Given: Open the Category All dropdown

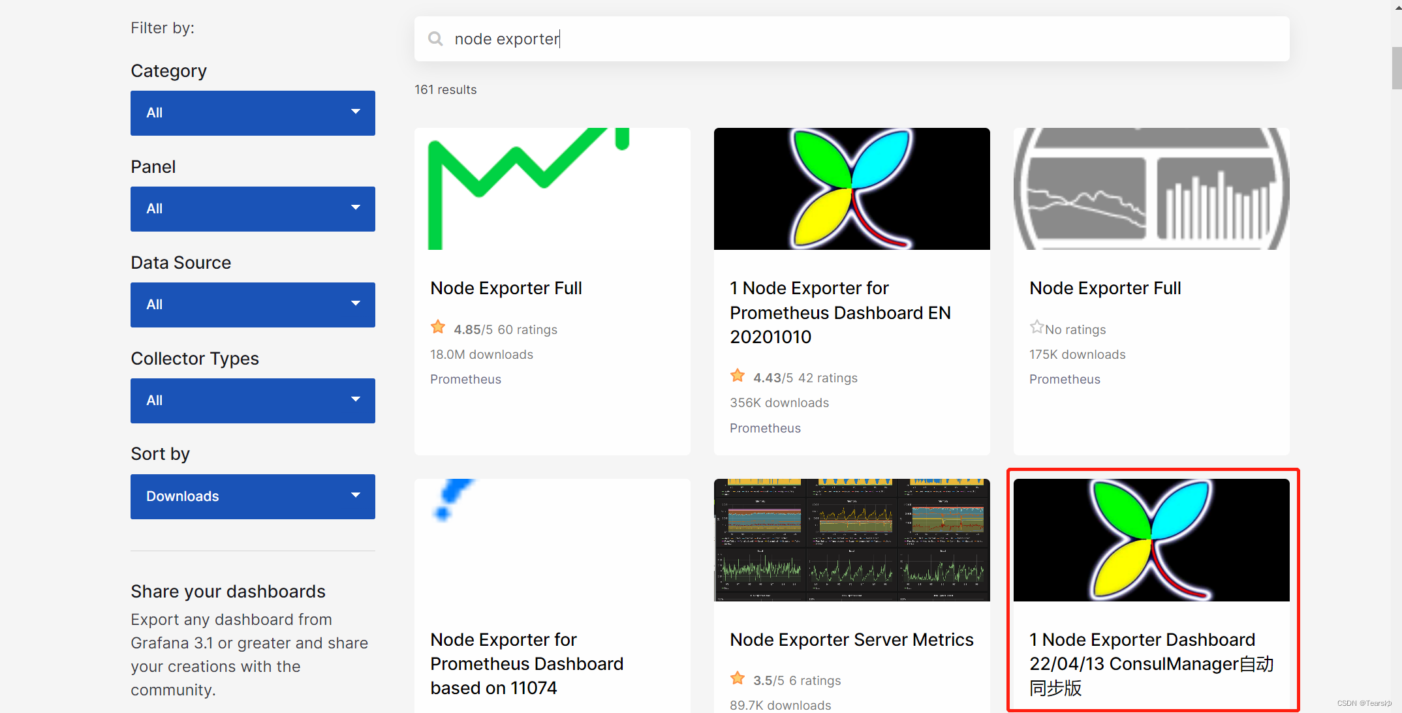Looking at the screenshot, I should (253, 113).
